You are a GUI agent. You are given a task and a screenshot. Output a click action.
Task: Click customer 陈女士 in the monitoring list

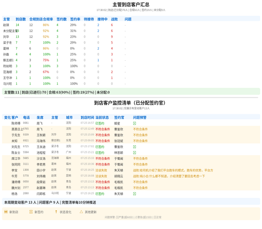(x=16, y=152)
